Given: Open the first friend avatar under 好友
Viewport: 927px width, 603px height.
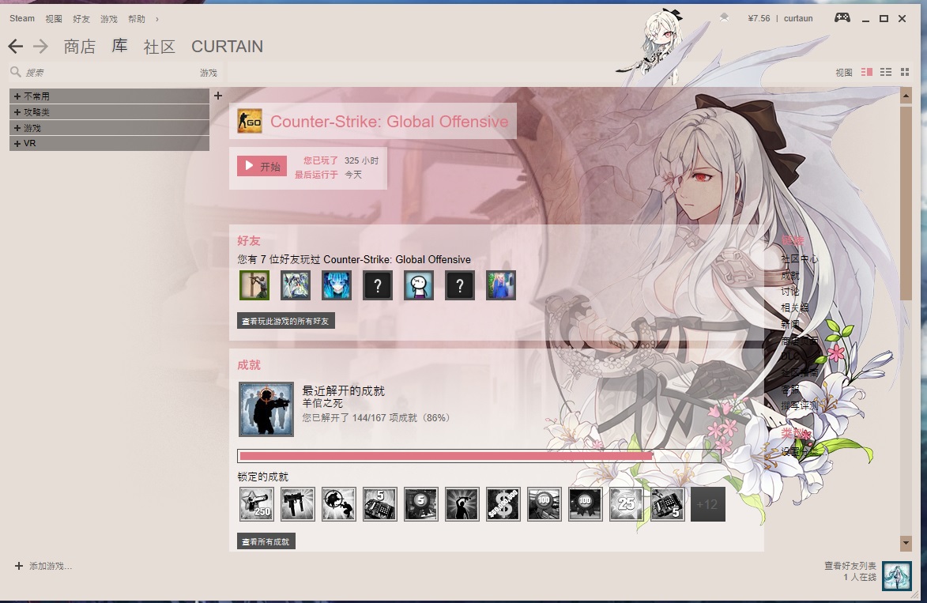Looking at the screenshot, I should click(x=254, y=285).
